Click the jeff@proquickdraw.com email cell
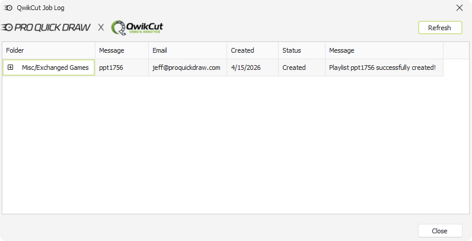The width and height of the screenshot is (472, 241). [x=186, y=68]
